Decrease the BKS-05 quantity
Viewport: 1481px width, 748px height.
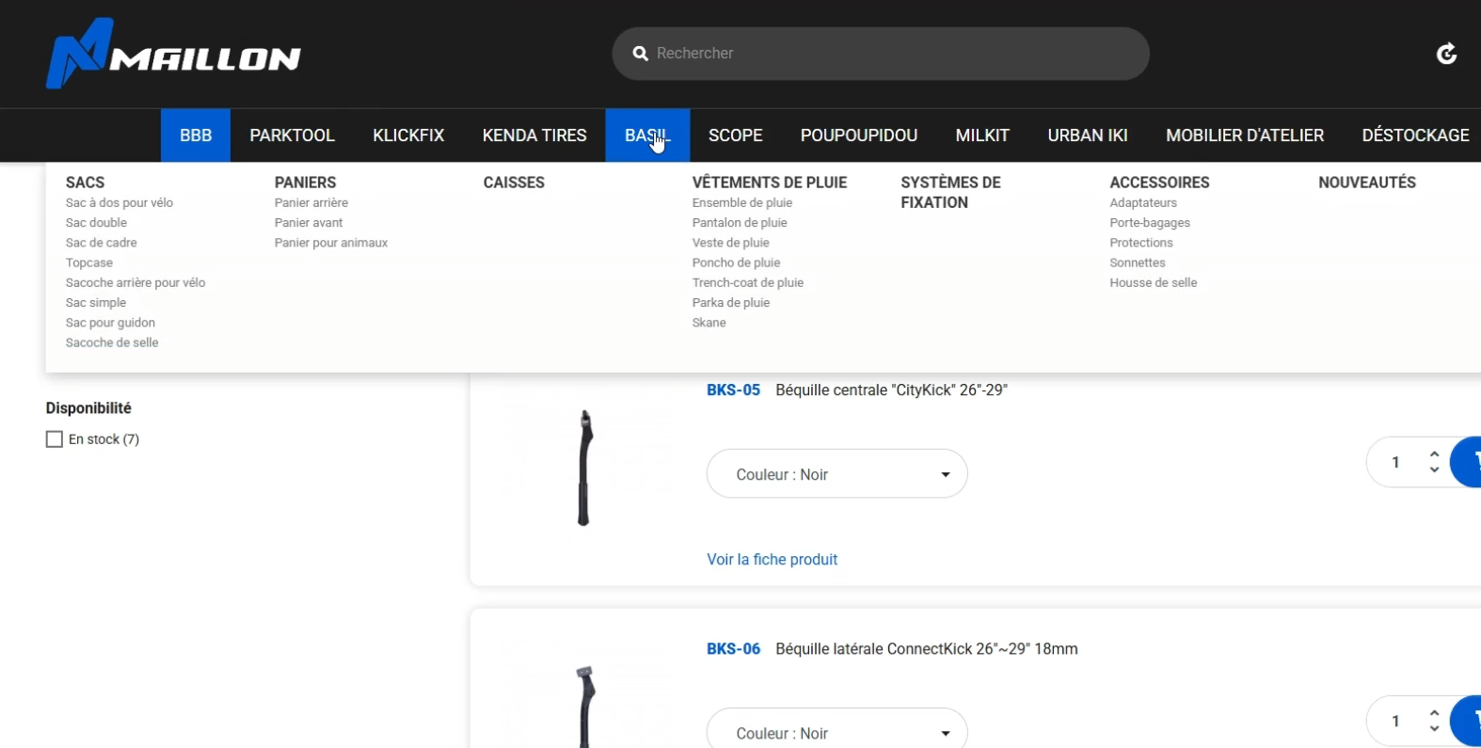point(1434,469)
